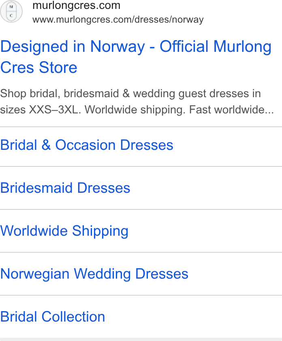Image resolution: width=282 pixels, height=341 pixels.
Task: Click the XXS–3XL sizes text in snippet
Action: click(x=53, y=110)
